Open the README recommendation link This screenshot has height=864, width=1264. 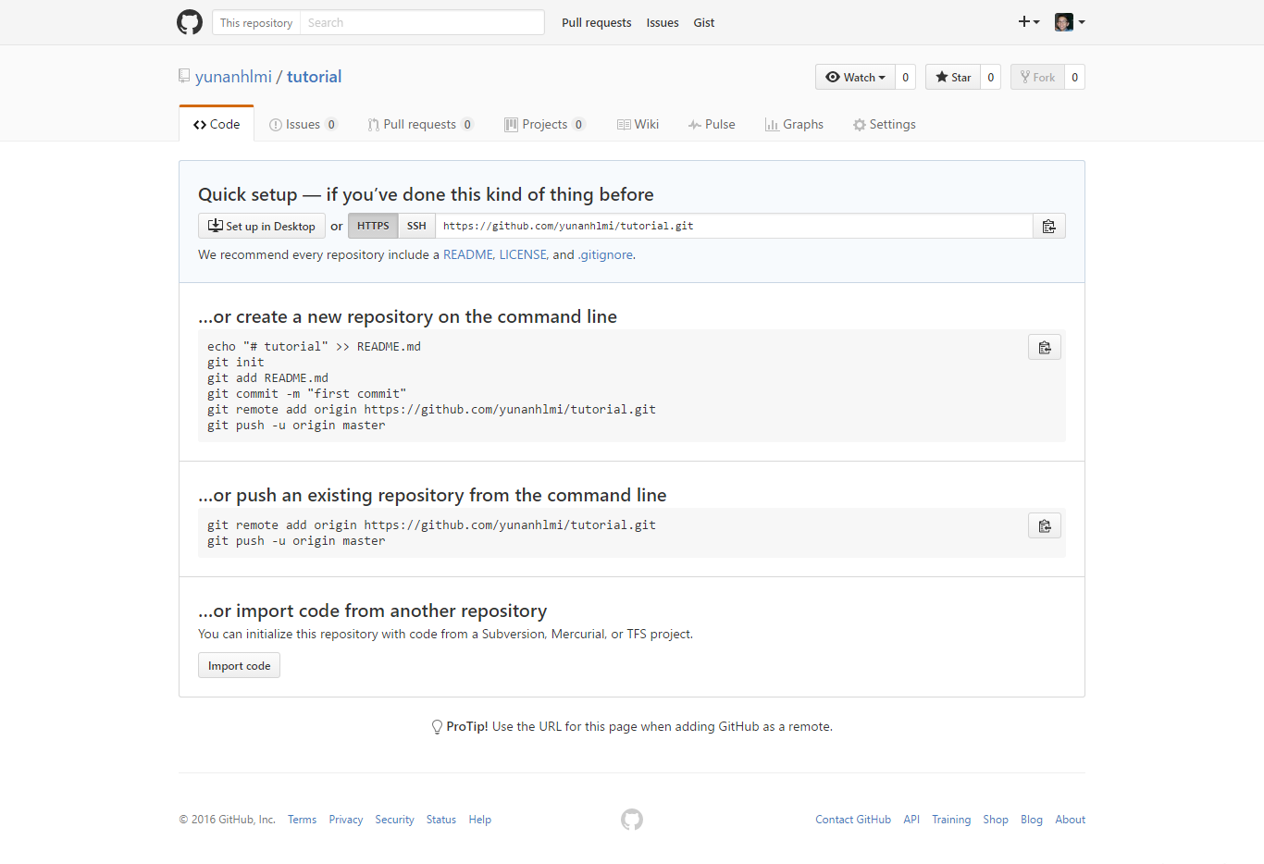(467, 255)
